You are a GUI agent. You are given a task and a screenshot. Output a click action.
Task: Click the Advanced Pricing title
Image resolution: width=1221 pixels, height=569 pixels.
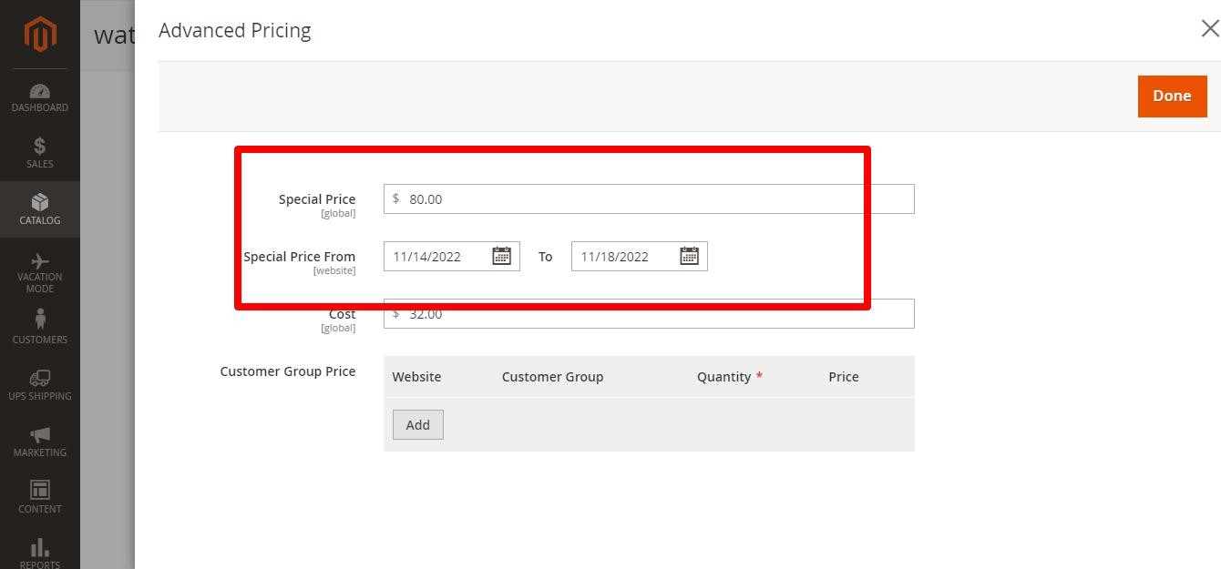point(235,30)
